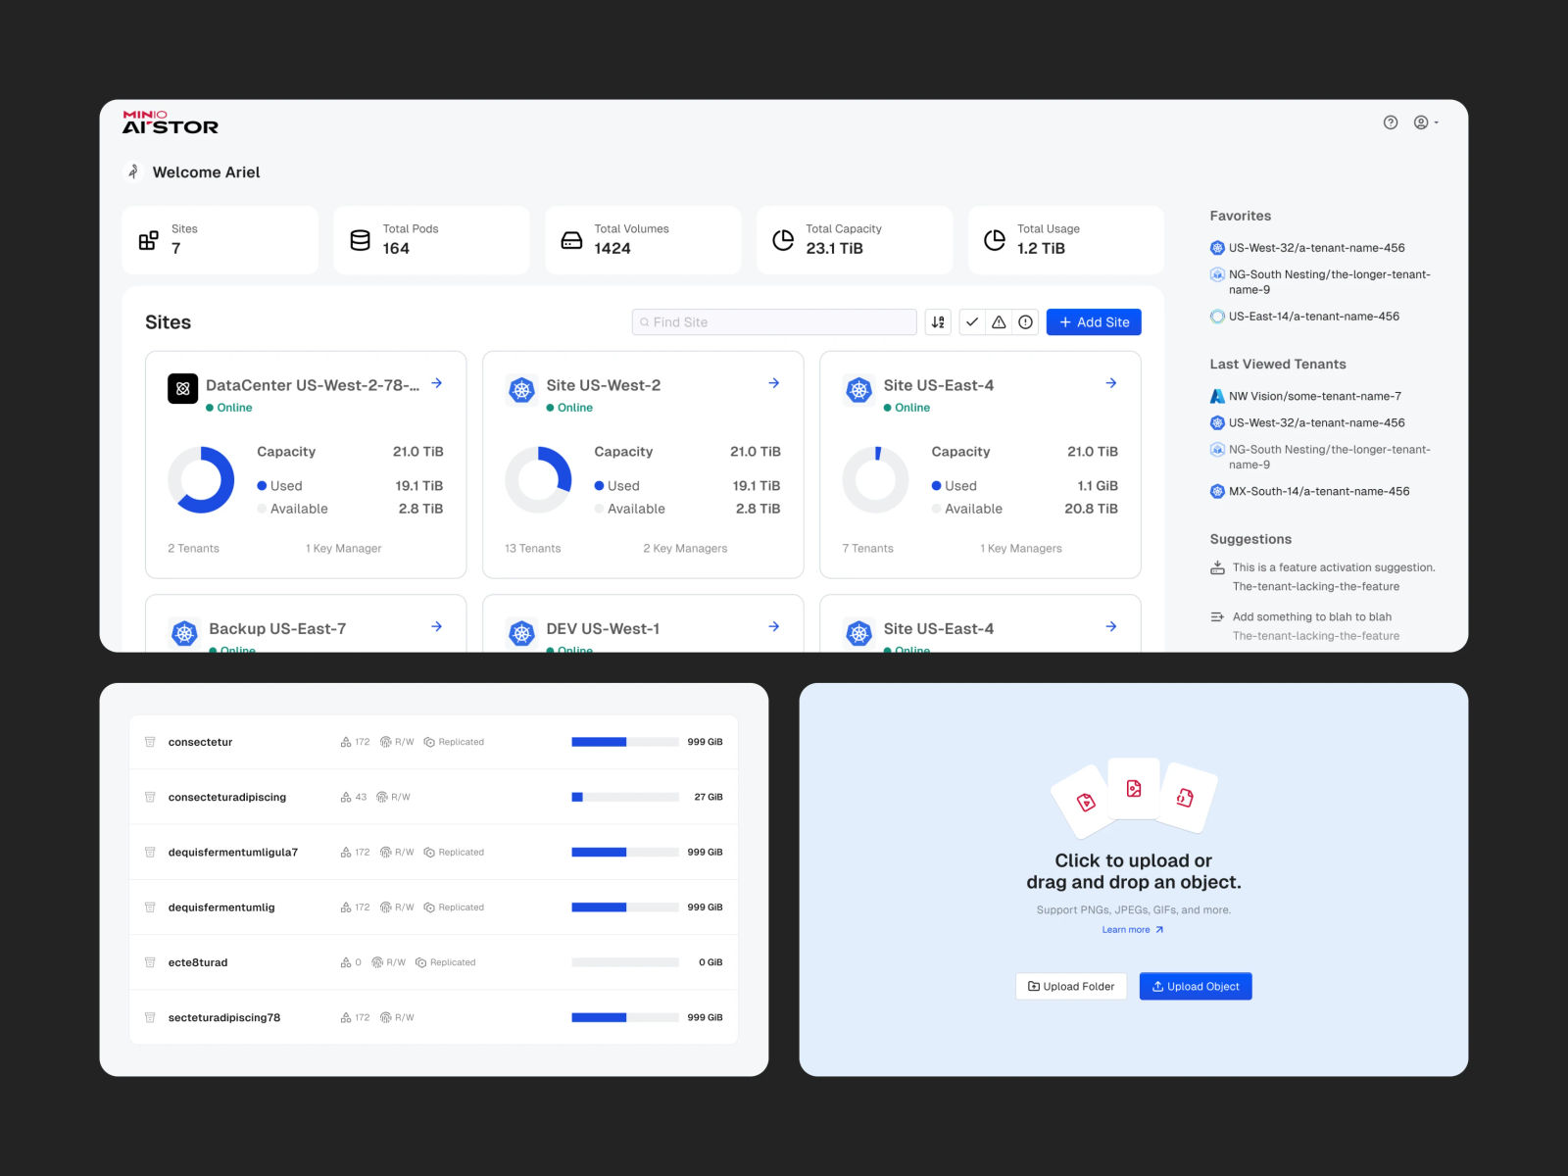Image resolution: width=1568 pixels, height=1176 pixels.
Task: Focus the Find Site search field
Action: pyautogui.click(x=774, y=322)
